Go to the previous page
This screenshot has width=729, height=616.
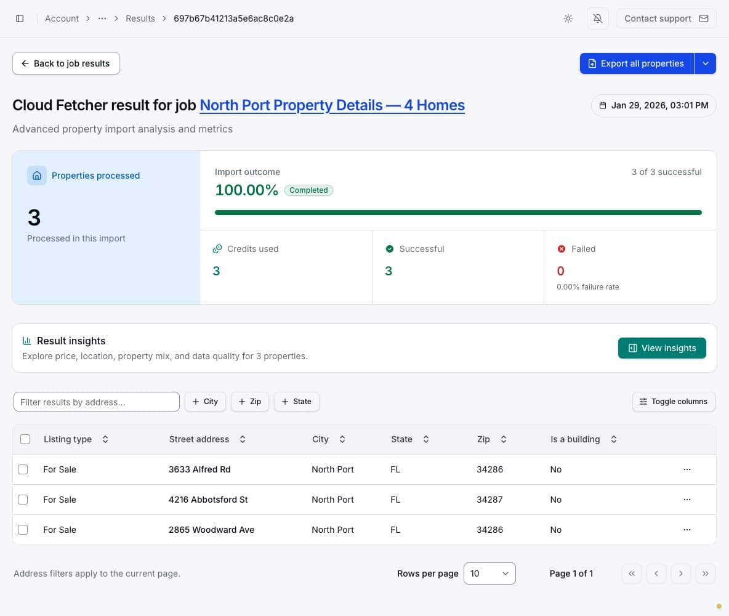pos(656,573)
